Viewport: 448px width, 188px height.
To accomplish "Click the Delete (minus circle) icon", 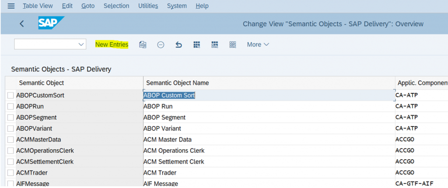I will point(161,45).
